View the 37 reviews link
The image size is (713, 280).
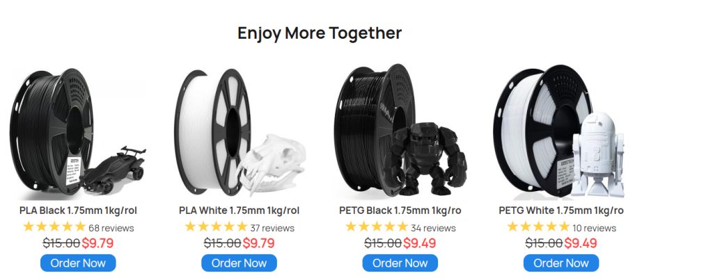(272, 228)
